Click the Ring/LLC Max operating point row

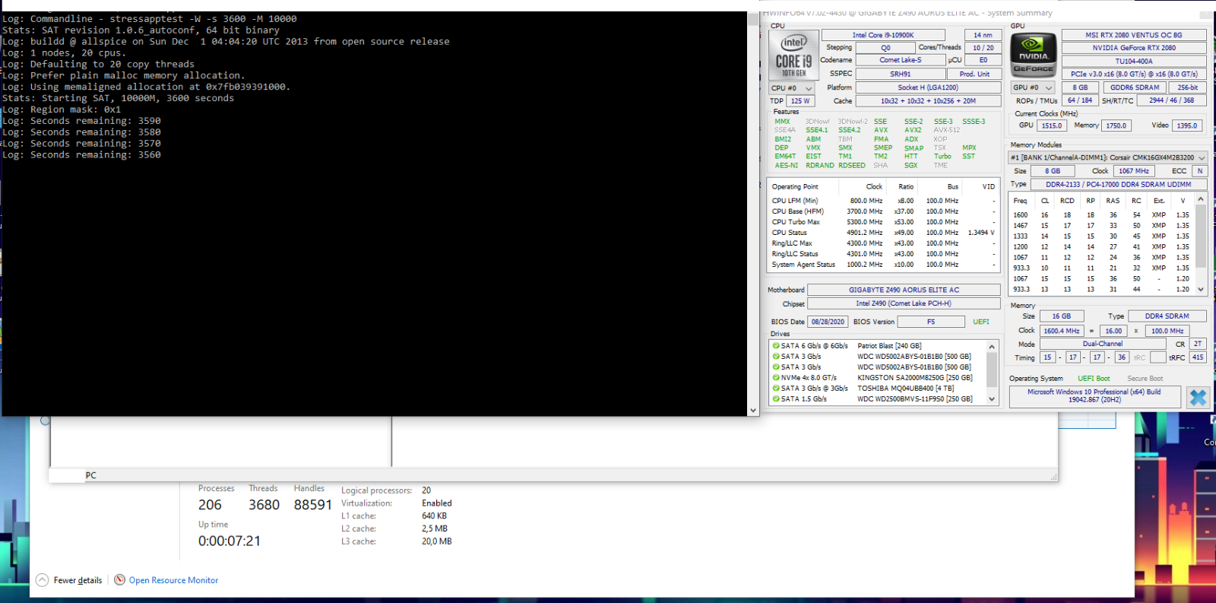pos(883,243)
